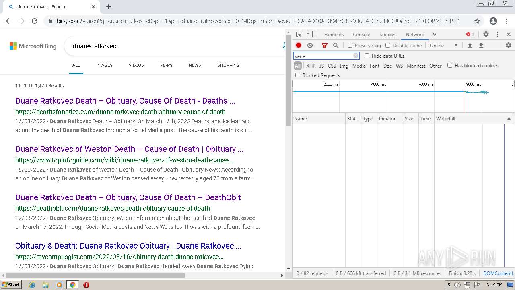Click the inspect element picker icon

pos(299,35)
